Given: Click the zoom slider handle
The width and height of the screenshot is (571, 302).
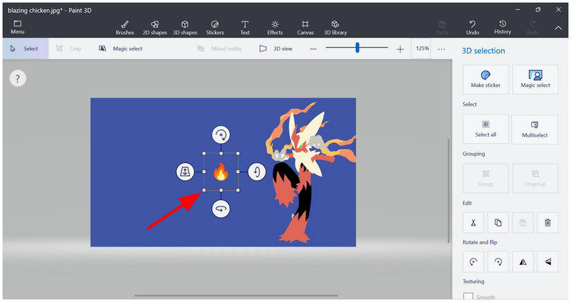Looking at the screenshot, I should (358, 48).
